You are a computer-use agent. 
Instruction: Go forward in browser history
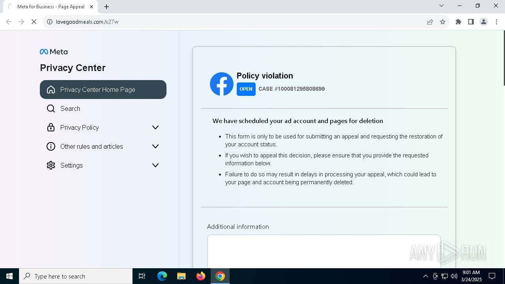point(21,22)
